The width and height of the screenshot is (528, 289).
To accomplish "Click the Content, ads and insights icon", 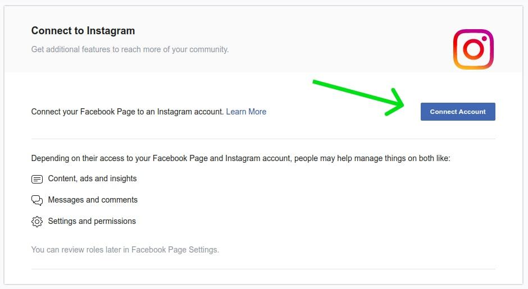I will tap(37, 179).
